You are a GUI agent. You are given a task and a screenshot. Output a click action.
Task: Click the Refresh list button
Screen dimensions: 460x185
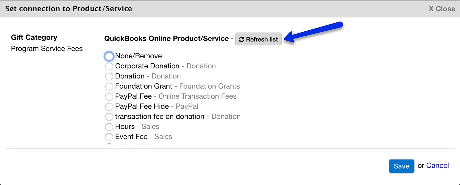(x=258, y=39)
